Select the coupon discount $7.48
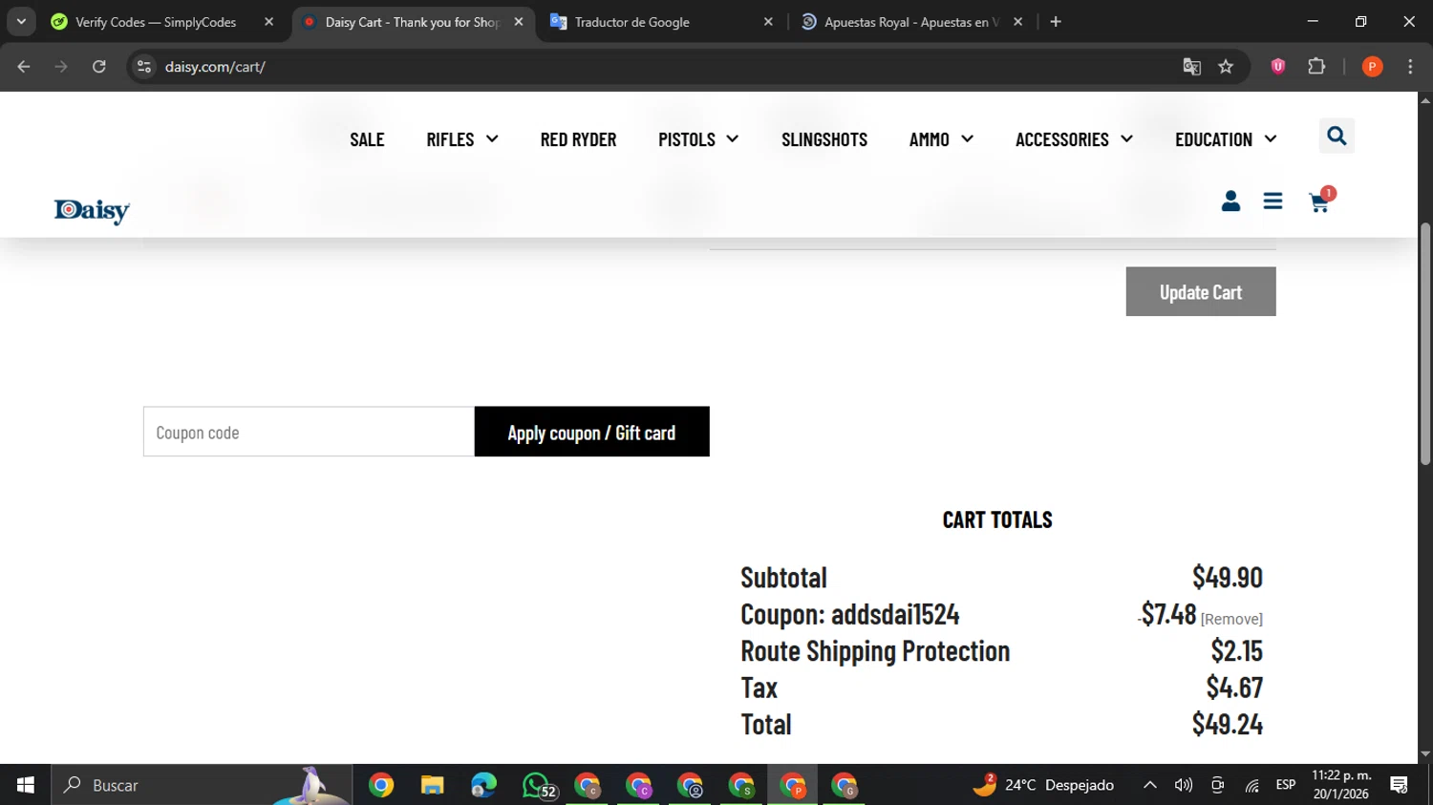This screenshot has width=1433, height=805. point(1167,614)
